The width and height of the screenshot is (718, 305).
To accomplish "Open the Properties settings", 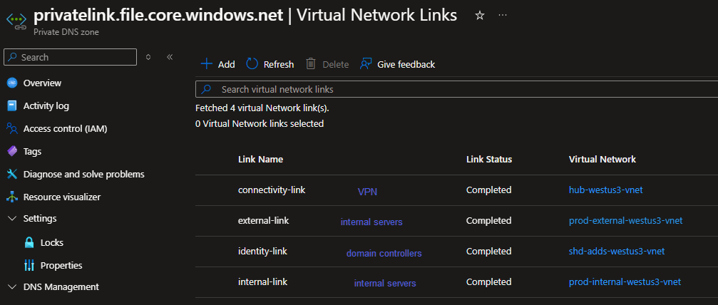I will 61,265.
